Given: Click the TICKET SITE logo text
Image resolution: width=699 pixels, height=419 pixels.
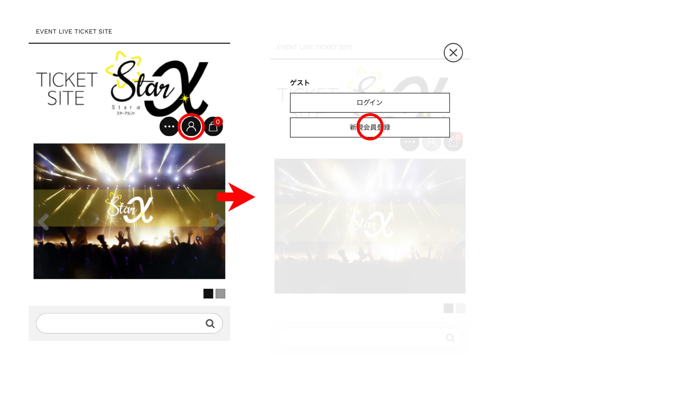Looking at the screenshot, I should [67, 88].
